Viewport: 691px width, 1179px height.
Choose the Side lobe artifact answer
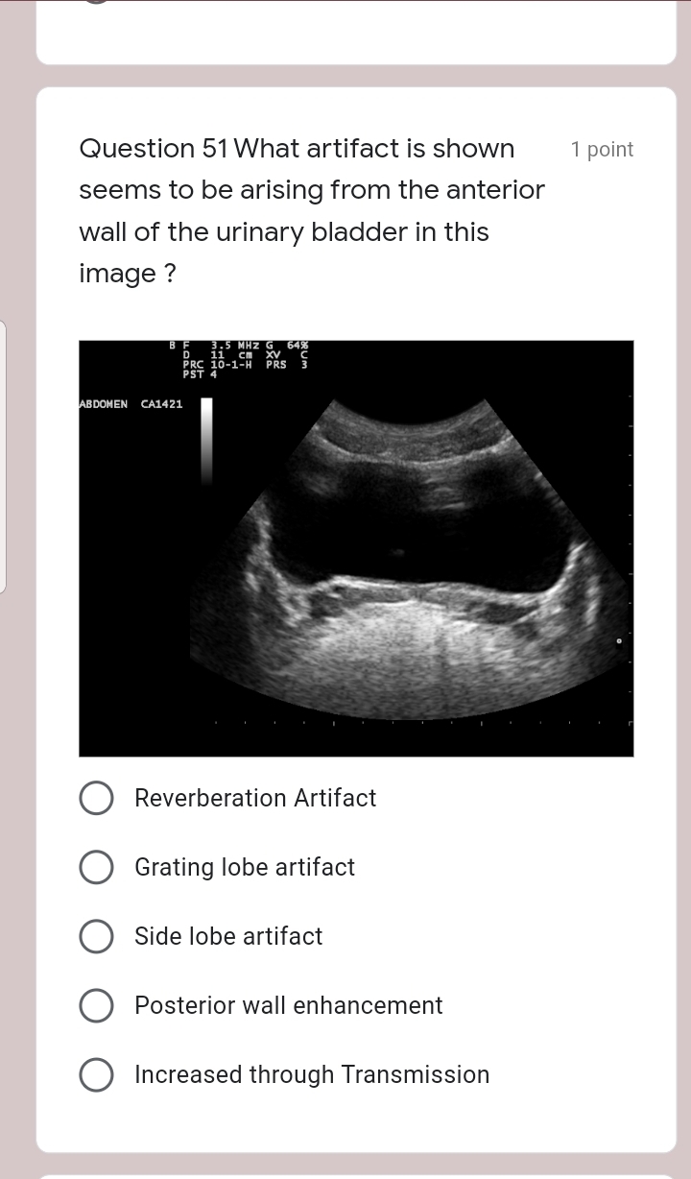96,935
